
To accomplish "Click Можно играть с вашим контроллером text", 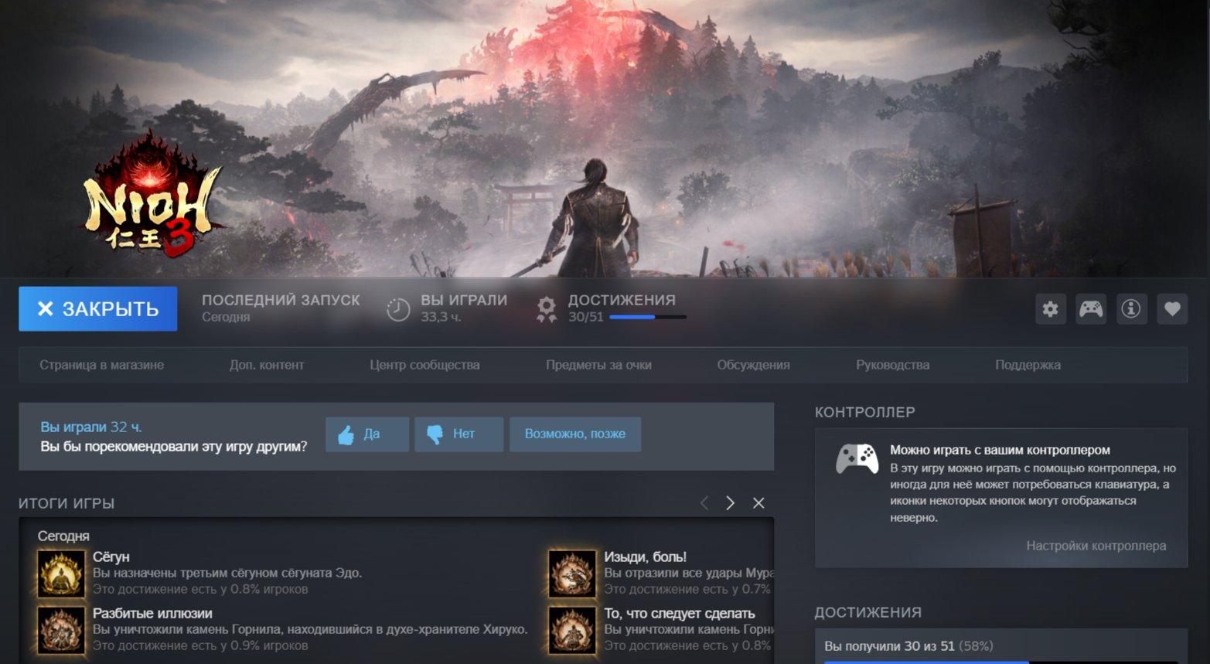I will [1000, 450].
